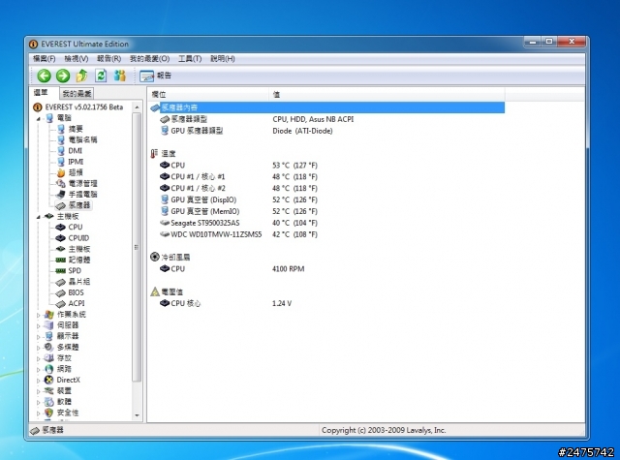The width and height of the screenshot is (620, 460).
Task: Open the 我的最愛(O) menu
Action: [x=149, y=59]
